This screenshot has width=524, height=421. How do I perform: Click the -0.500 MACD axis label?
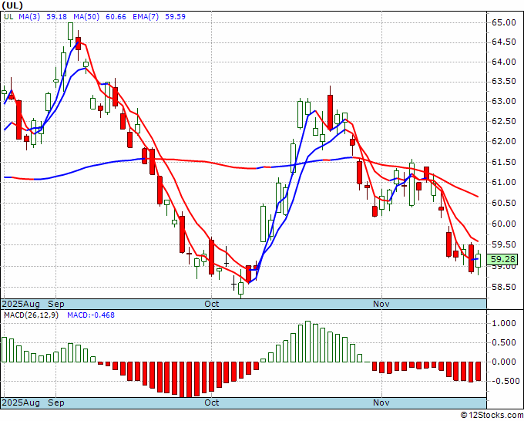[x=504, y=381]
